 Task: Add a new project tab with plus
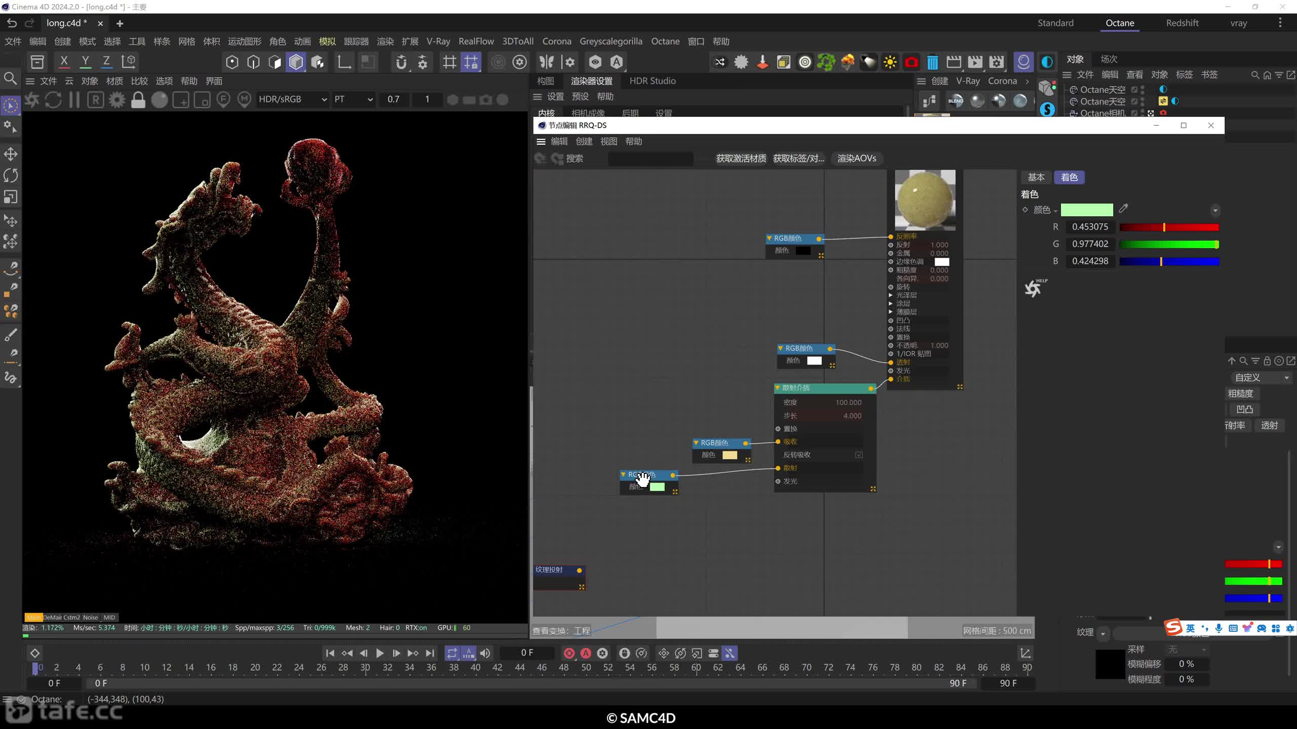(x=120, y=23)
